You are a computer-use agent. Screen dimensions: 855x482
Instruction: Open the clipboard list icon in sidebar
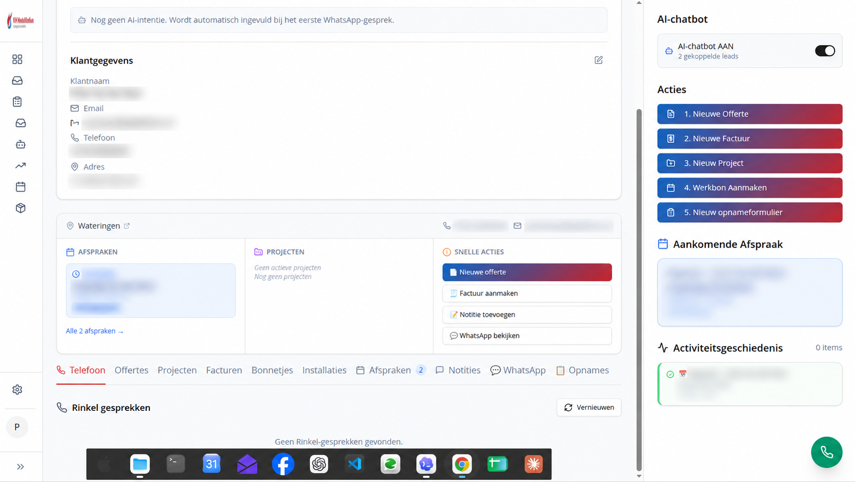[x=17, y=102]
